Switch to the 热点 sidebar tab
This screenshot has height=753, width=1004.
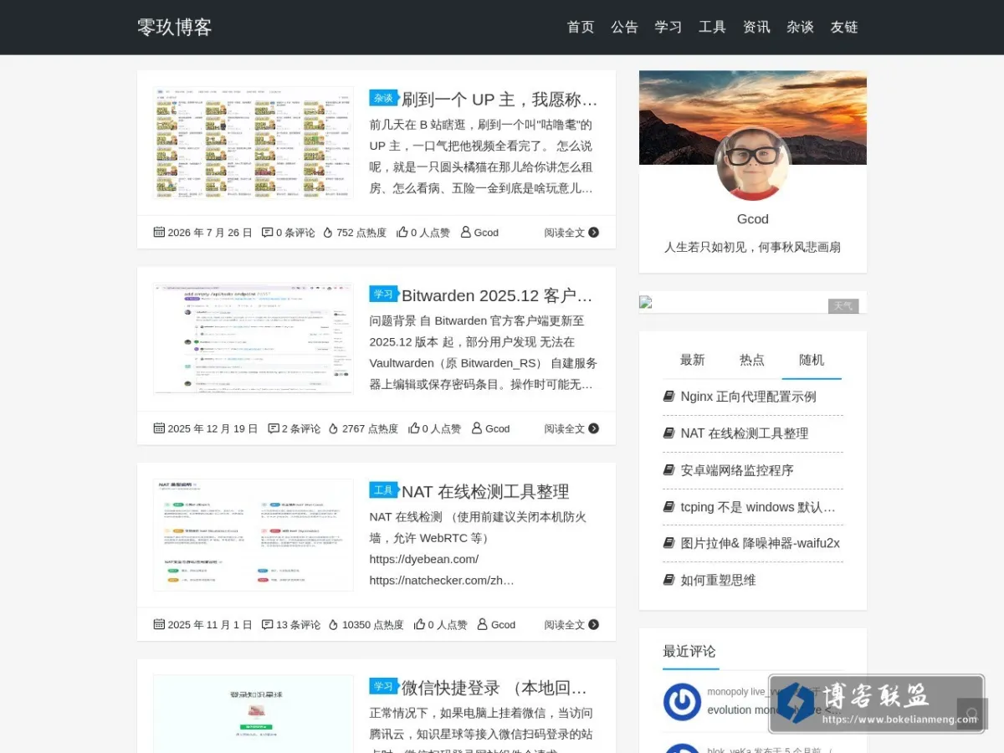point(752,360)
